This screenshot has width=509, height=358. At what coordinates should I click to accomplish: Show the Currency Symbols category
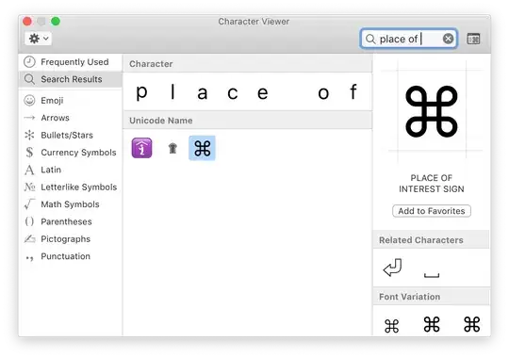coord(71,153)
